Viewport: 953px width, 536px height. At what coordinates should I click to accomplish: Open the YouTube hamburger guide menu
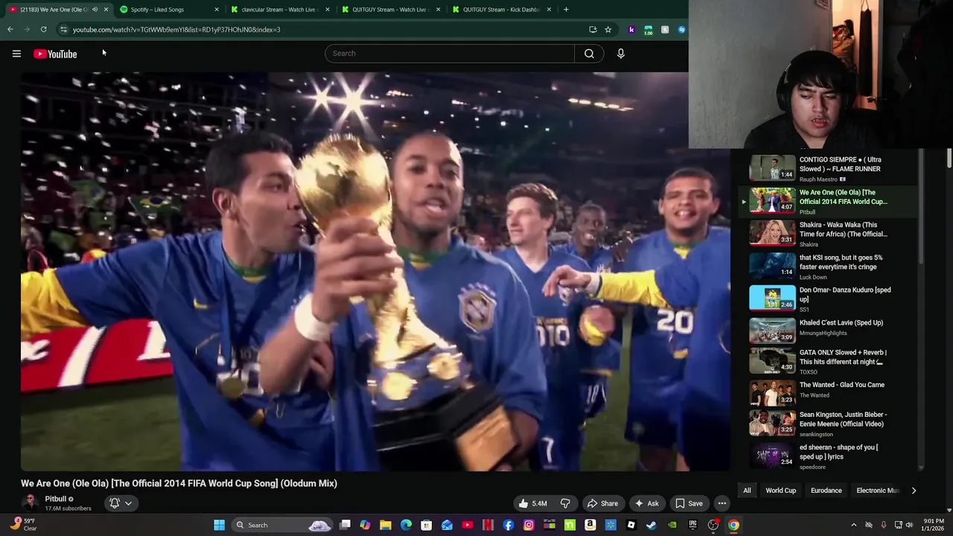pos(16,54)
